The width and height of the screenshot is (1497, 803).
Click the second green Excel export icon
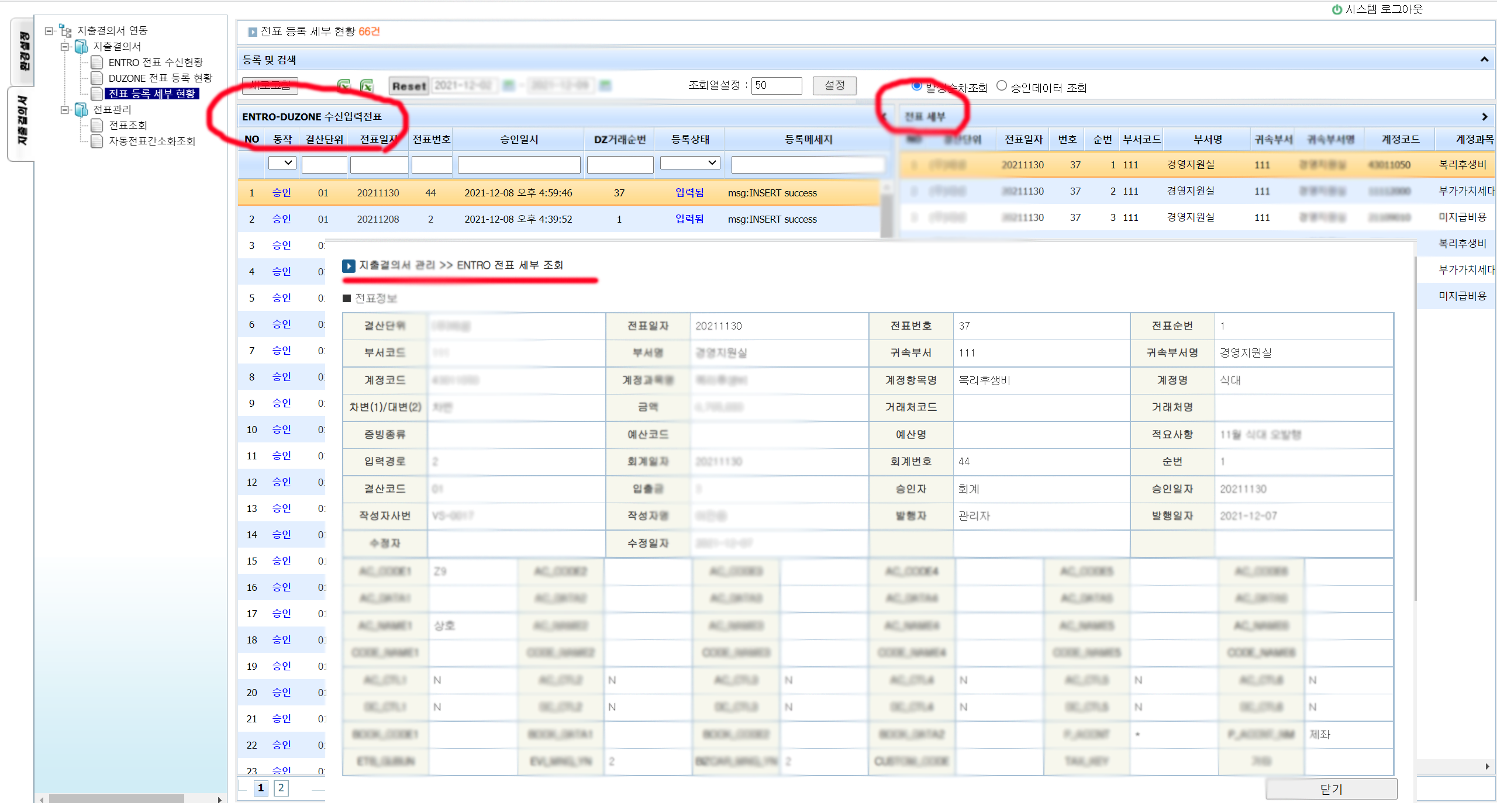click(367, 86)
